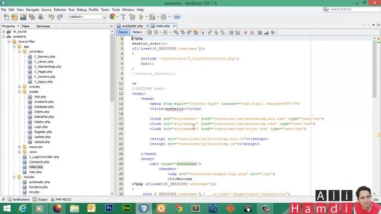
Task: Expand the resources folder
Action: pyautogui.click(x=20, y=147)
